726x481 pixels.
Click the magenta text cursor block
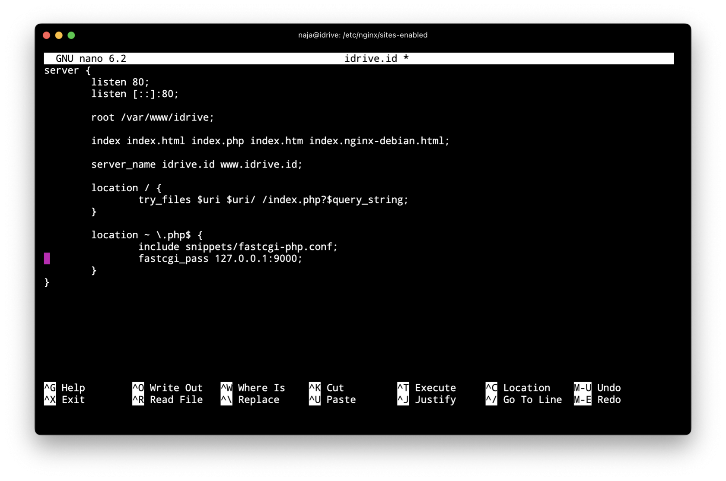(x=47, y=259)
